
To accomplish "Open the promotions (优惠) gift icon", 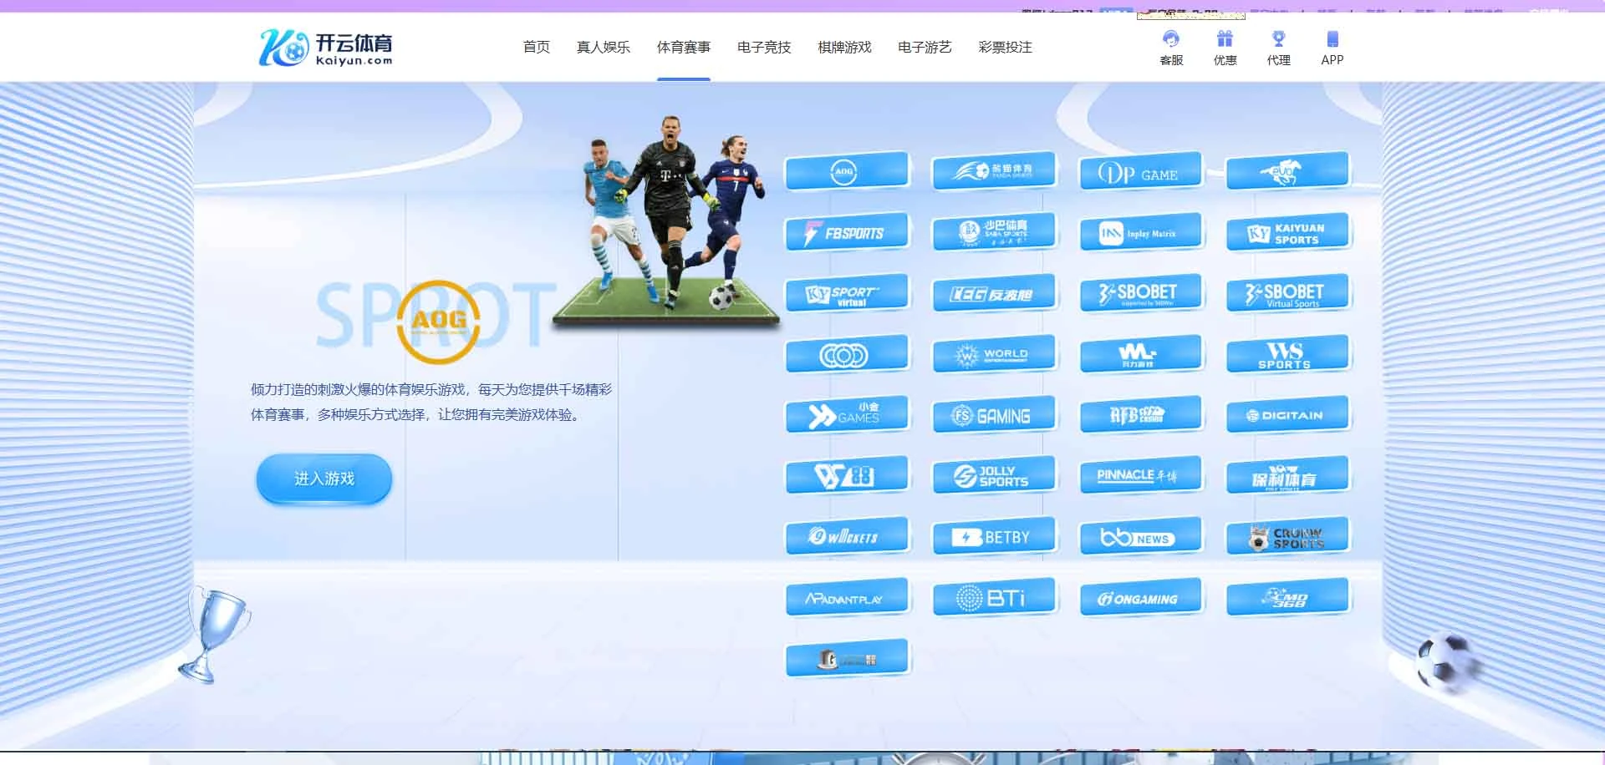I will [1225, 39].
